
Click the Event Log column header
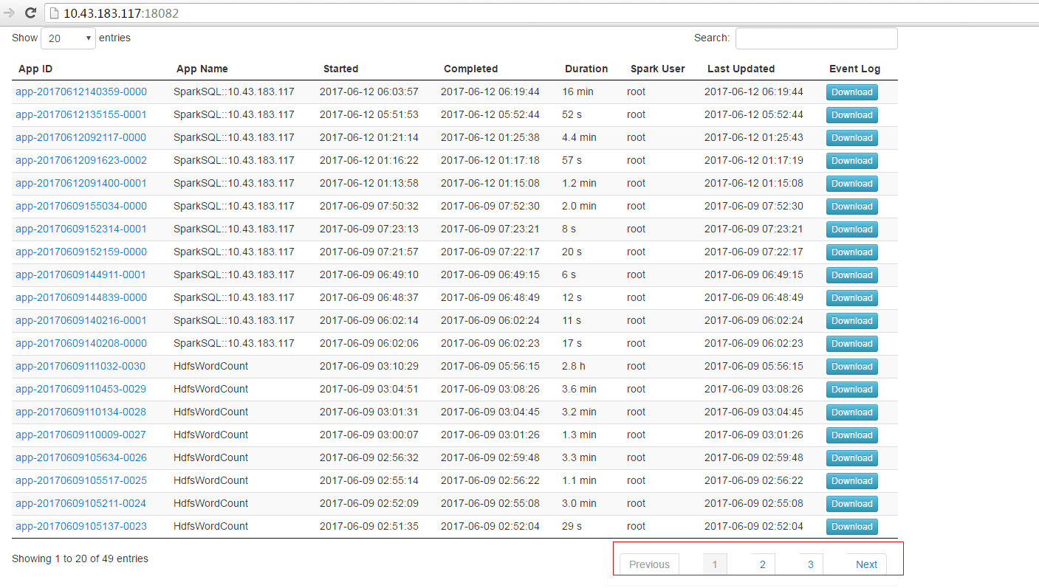[854, 69]
